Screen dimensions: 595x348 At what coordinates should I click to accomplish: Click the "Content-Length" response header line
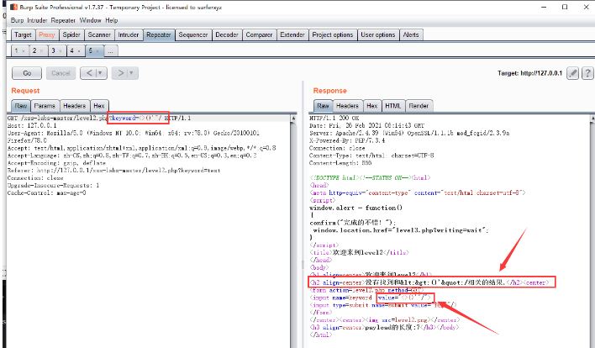(x=340, y=163)
